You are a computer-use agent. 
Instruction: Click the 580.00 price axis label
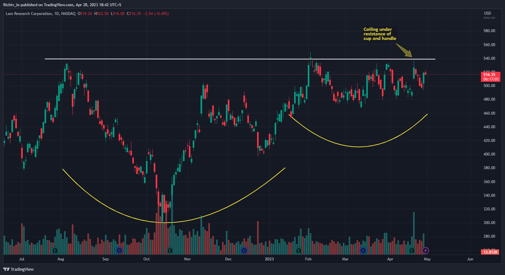pyautogui.click(x=489, y=31)
